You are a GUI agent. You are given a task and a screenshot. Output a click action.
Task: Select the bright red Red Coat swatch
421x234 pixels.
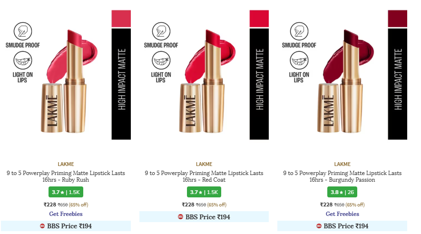[x=259, y=19]
